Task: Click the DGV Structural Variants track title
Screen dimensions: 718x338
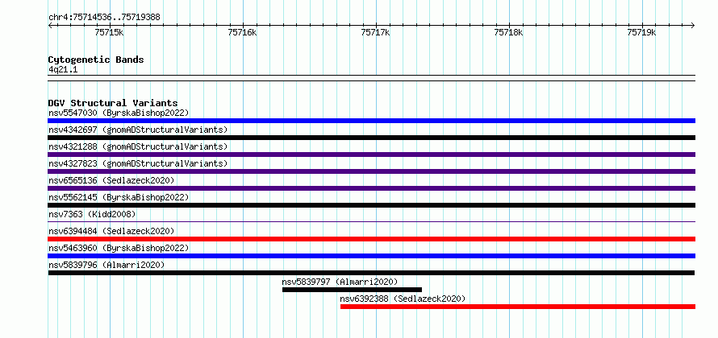Action: click(x=113, y=103)
